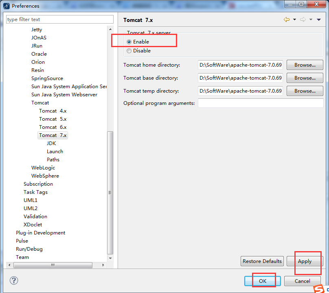This screenshot has width=329, height=293.
Task: Click the tree scroll down arrow
Action: [110, 258]
